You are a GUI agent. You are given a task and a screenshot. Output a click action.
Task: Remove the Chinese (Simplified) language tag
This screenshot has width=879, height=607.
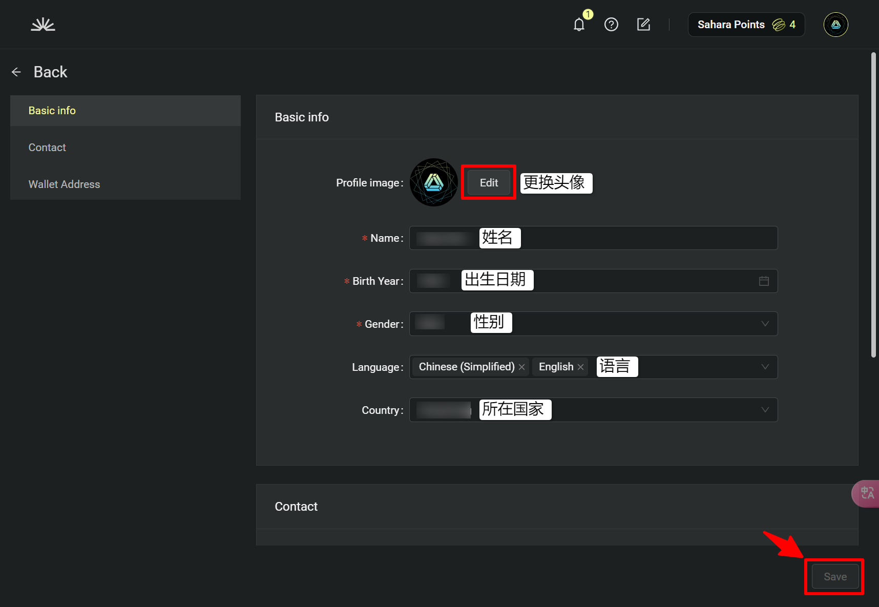tap(521, 367)
